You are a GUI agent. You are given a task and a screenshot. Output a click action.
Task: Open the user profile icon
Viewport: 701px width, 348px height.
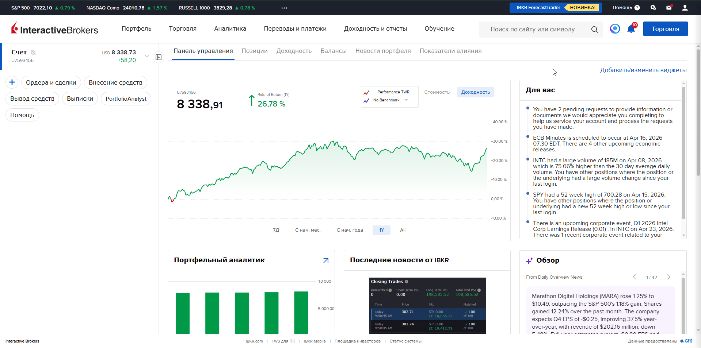(685, 7)
